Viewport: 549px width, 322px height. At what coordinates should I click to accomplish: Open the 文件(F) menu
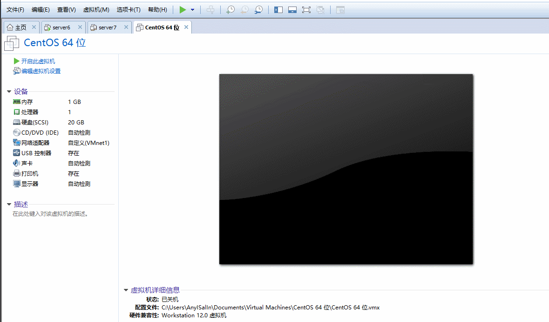pyautogui.click(x=15, y=10)
